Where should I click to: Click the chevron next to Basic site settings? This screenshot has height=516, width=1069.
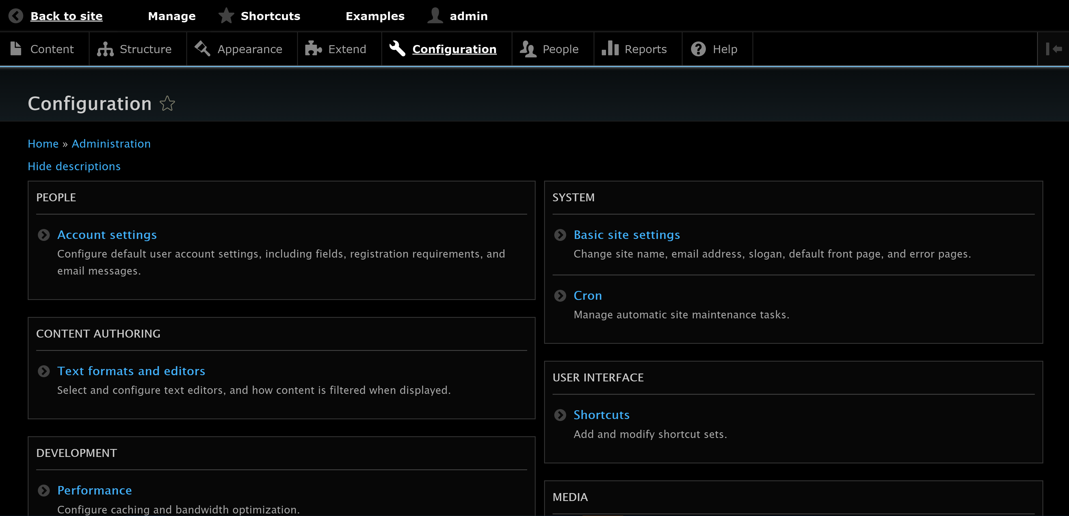(560, 235)
